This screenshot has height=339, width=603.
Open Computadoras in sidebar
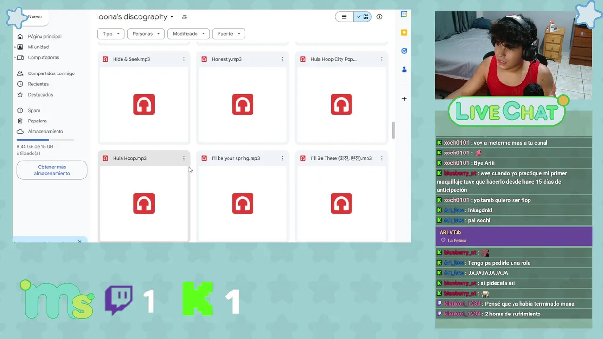(43, 57)
